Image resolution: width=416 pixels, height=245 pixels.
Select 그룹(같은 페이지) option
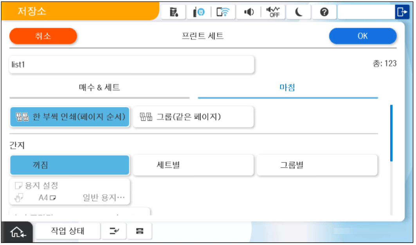tap(193, 117)
